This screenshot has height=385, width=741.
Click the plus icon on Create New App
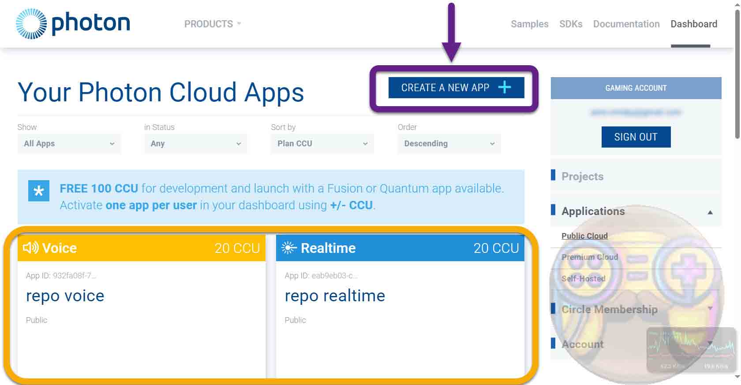[x=505, y=87]
